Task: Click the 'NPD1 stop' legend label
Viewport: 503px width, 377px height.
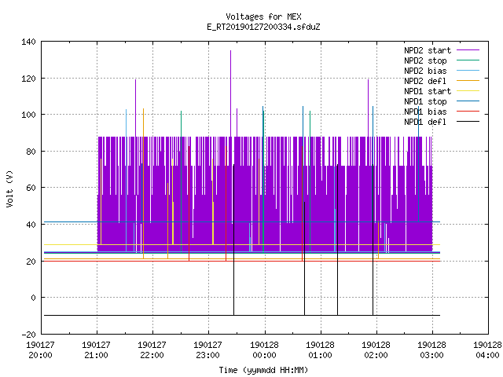Action: pos(425,101)
